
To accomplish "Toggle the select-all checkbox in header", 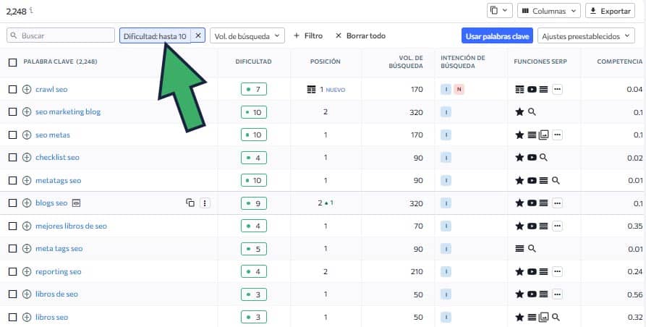I will (x=12, y=62).
